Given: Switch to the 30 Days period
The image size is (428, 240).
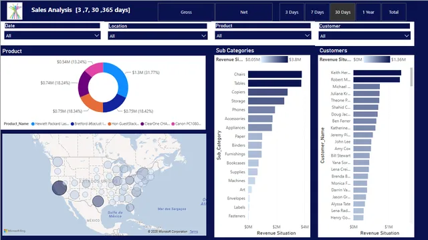Looking at the screenshot, I should [x=342, y=12].
